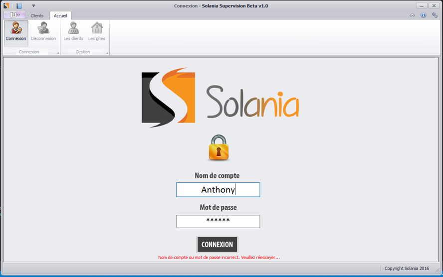Image resolution: width=443 pixels, height=277 pixels.
Task: Open the settings gears icon
Action: click(435, 15)
